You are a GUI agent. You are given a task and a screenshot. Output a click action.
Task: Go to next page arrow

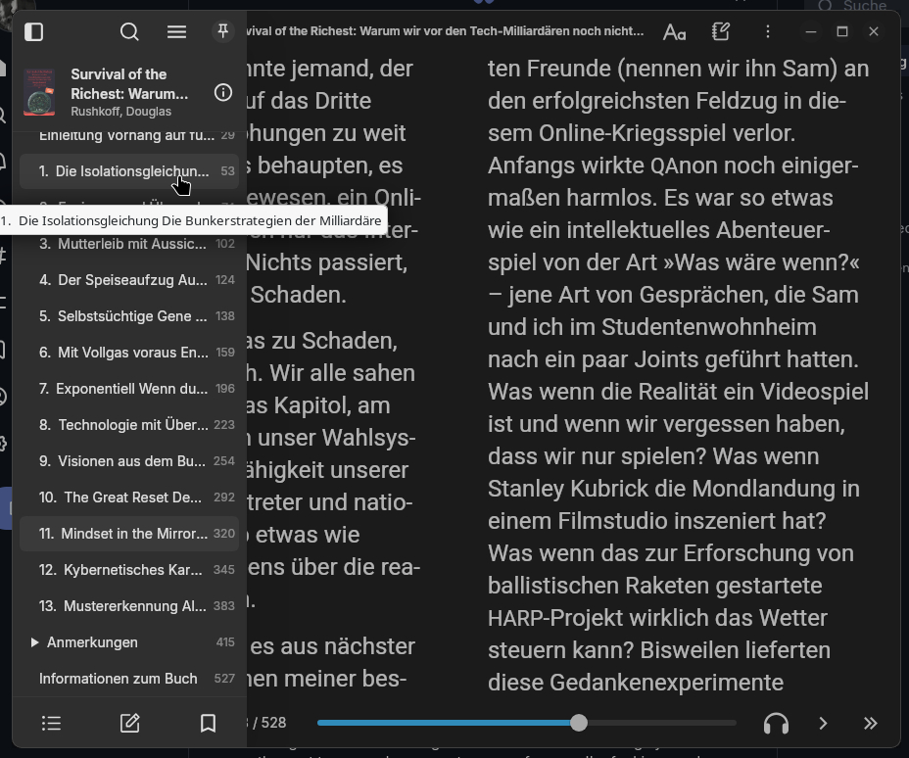click(x=823, y=723)
